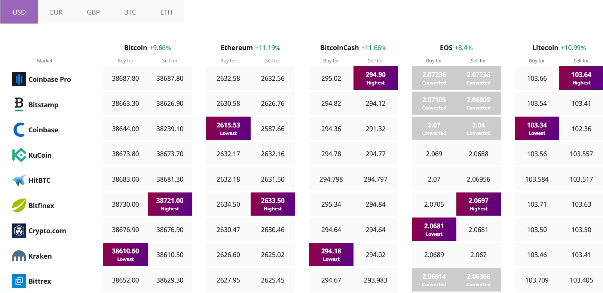Image resolution: width=603 pixels, height=293 pixels.
Task: Switch to the EUR currency tab
Action: [56, 12]
